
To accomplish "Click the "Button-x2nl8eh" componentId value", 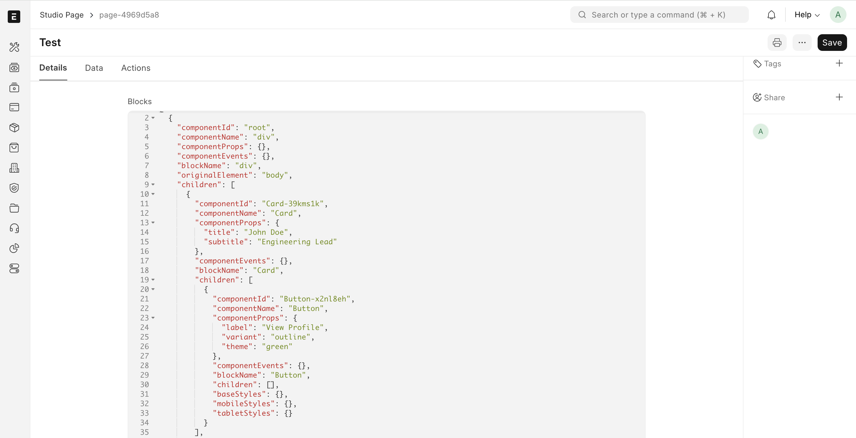I will pyautogui.click(x=315, y=299).
